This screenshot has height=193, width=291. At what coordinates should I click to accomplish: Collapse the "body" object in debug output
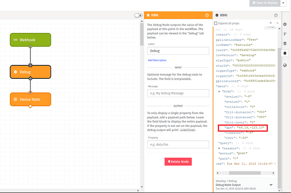tap(219, 91)
